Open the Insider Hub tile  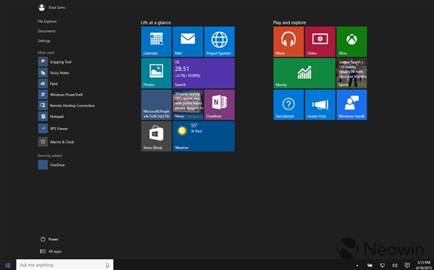click(320, 105)
